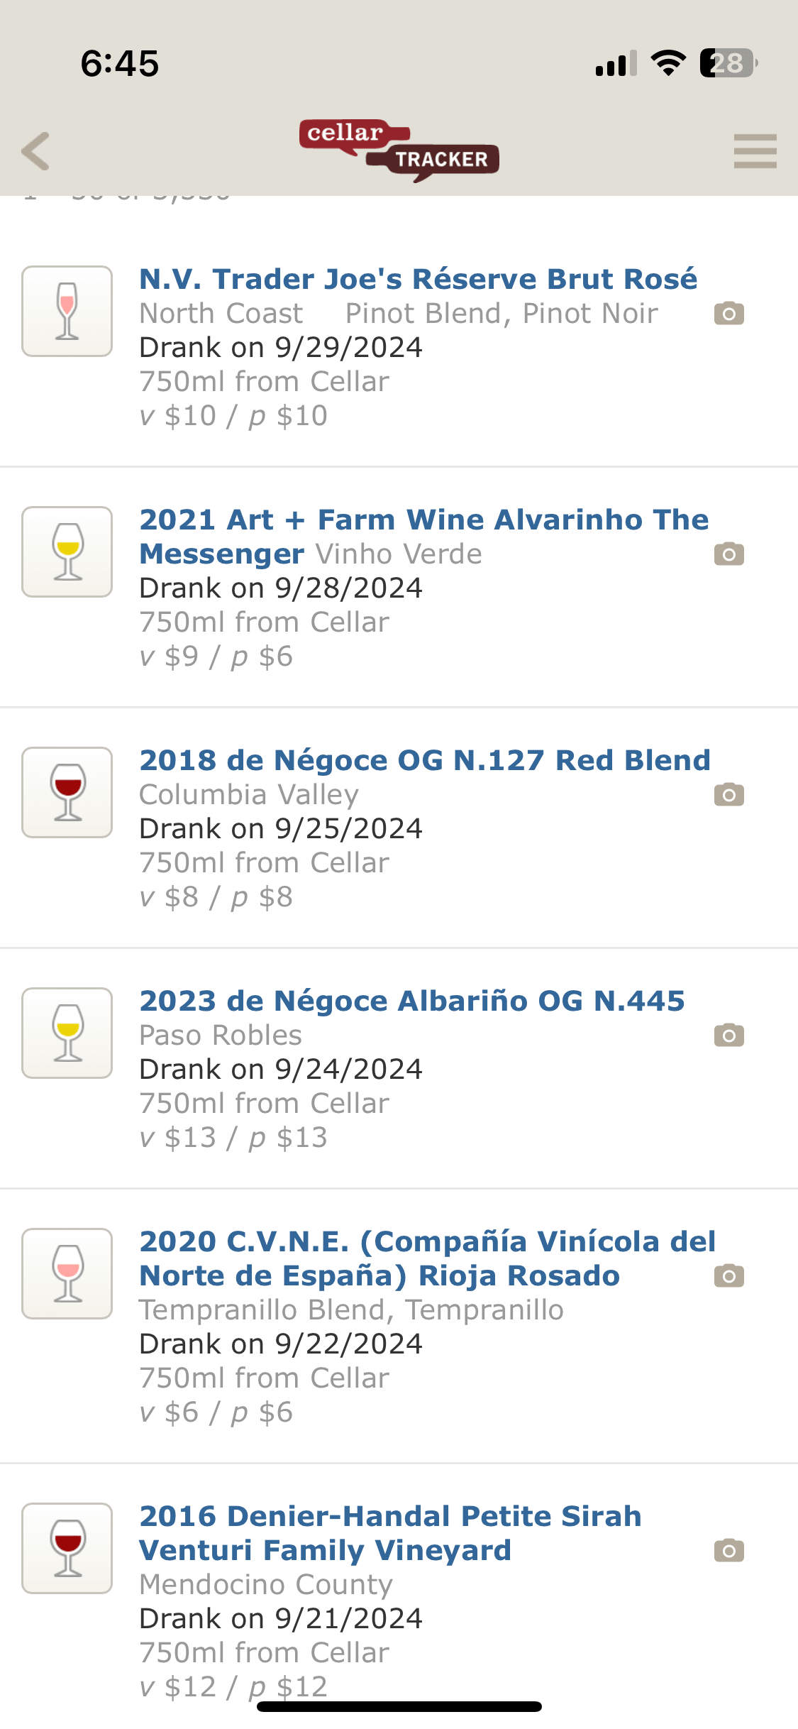This screenshot has height=1729, width=798.
Task: Tap camera icon for Rioja Rosado
Action: pyautogui.click(x=728, y=1275)
